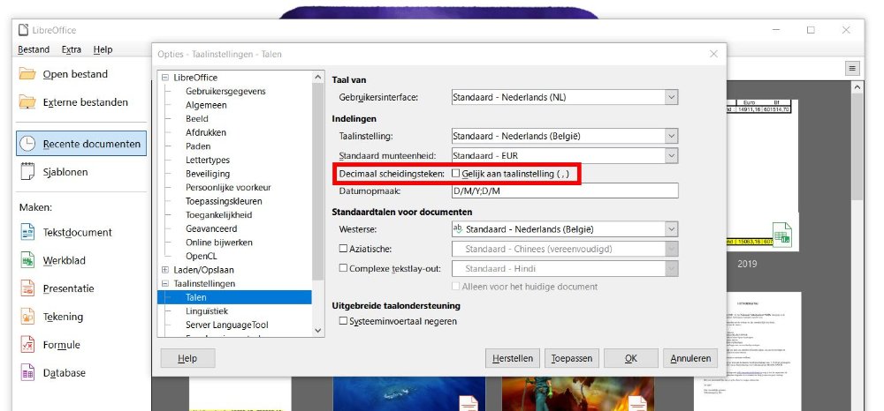The height and width of the screenshot is (411, 884).
Task: Tick the Aziatische language checkbox
Action: (344, 250)
